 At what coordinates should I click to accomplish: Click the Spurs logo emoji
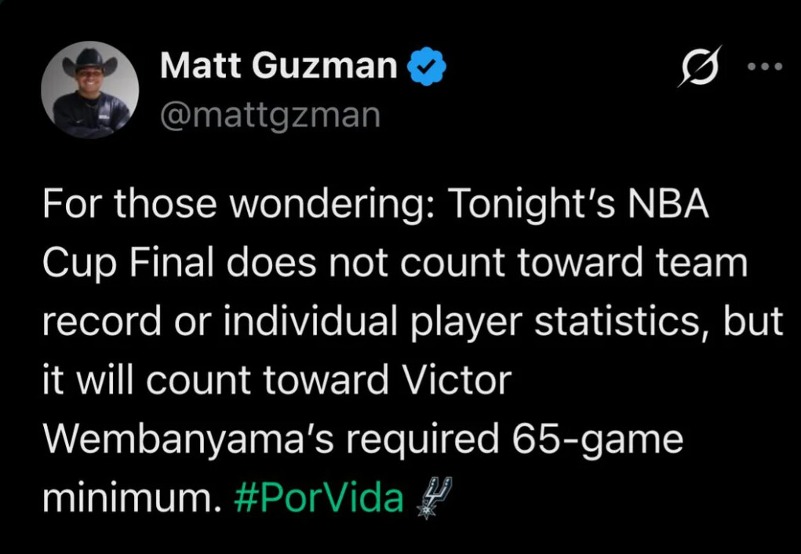[433, 498]
